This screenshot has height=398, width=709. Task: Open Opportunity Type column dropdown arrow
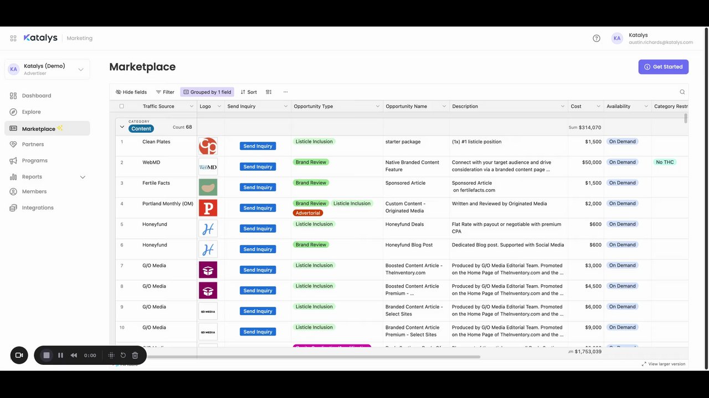378,106
